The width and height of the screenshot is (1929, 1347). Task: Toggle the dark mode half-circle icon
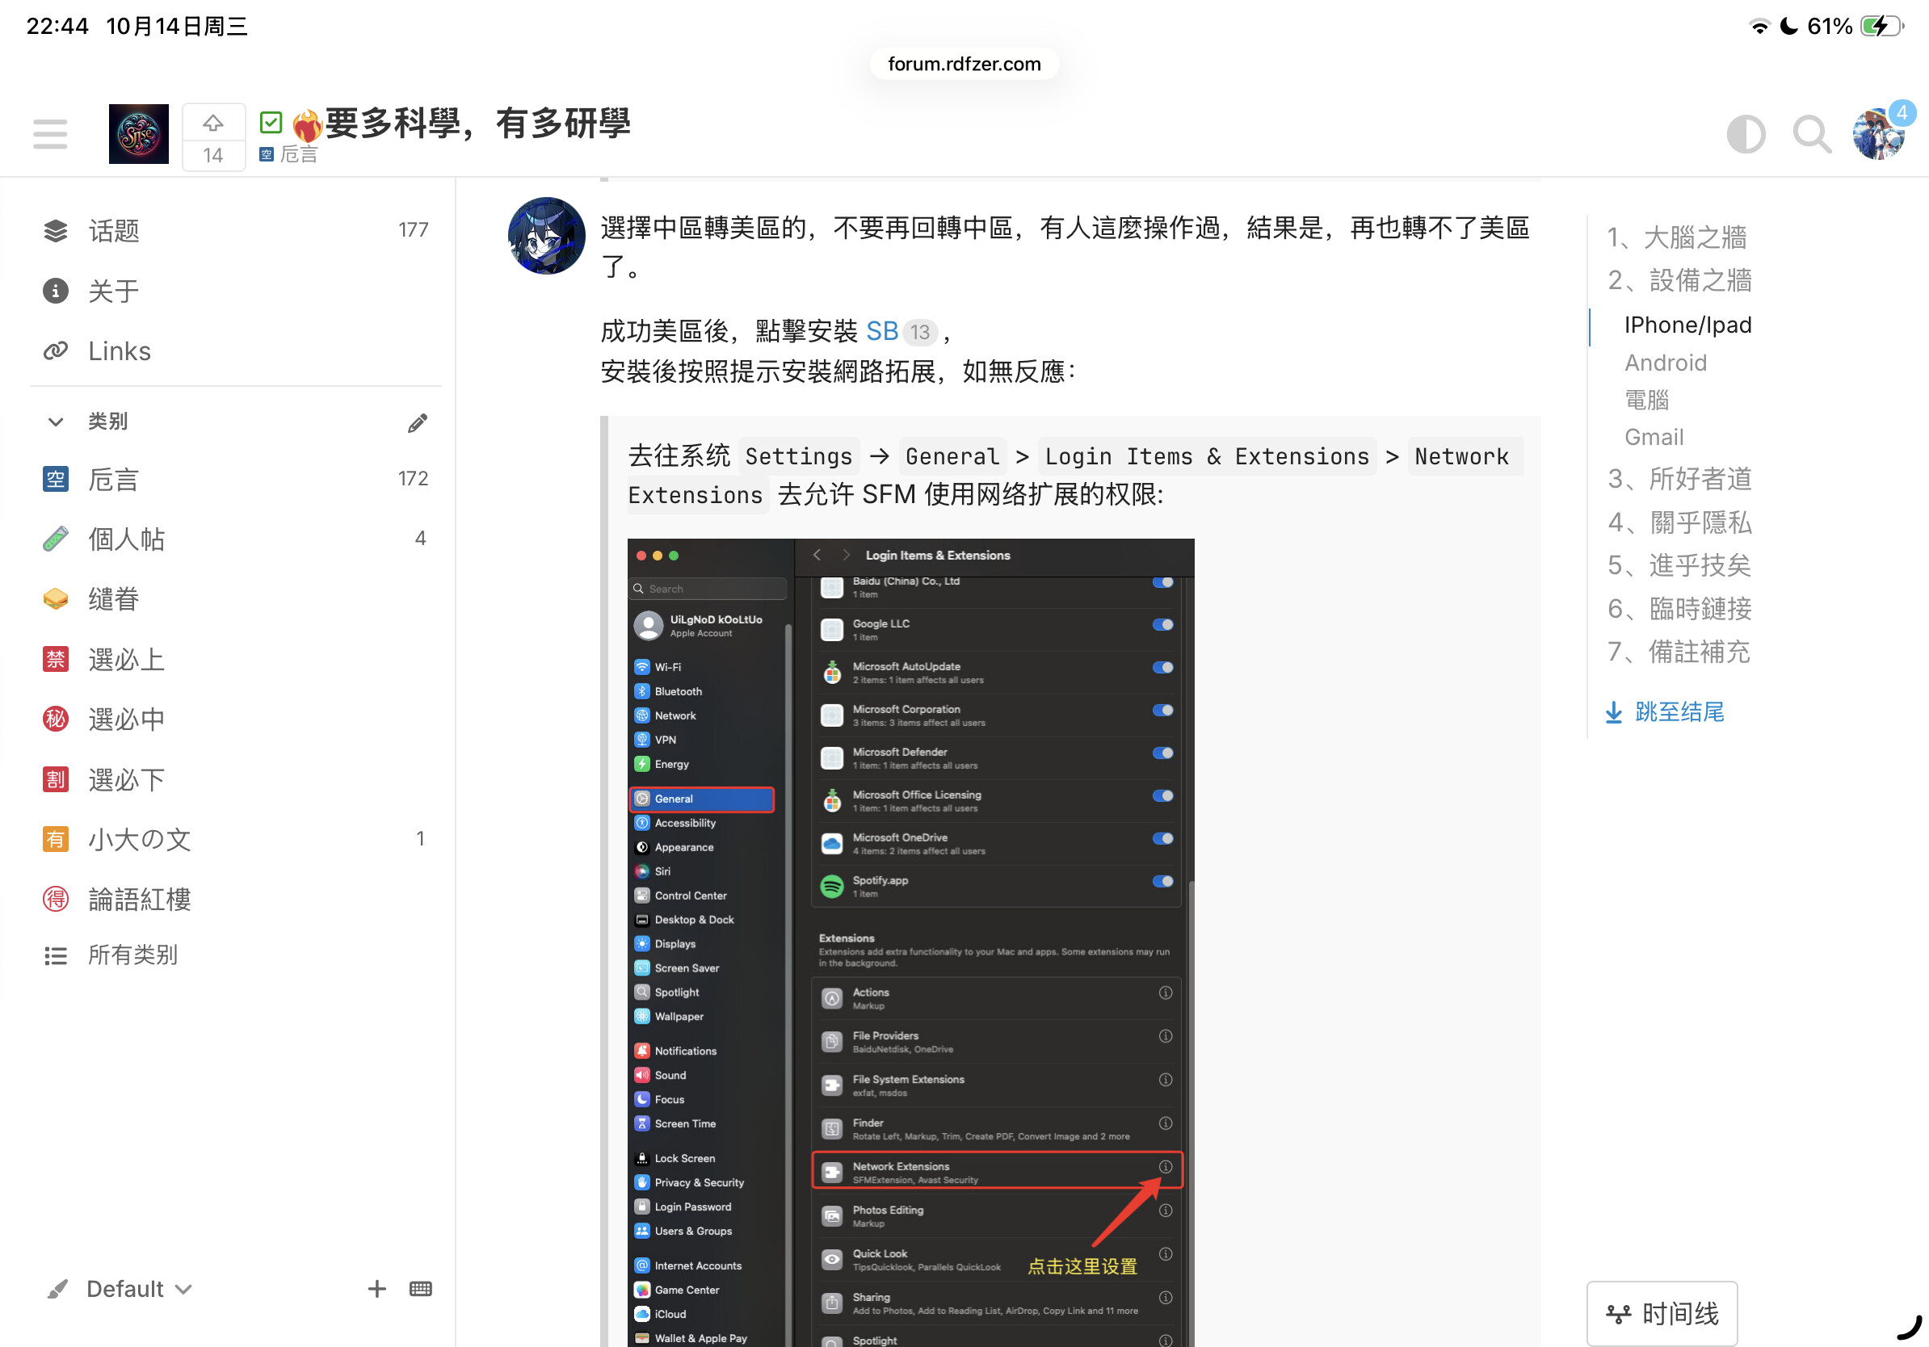point(1746,134)
